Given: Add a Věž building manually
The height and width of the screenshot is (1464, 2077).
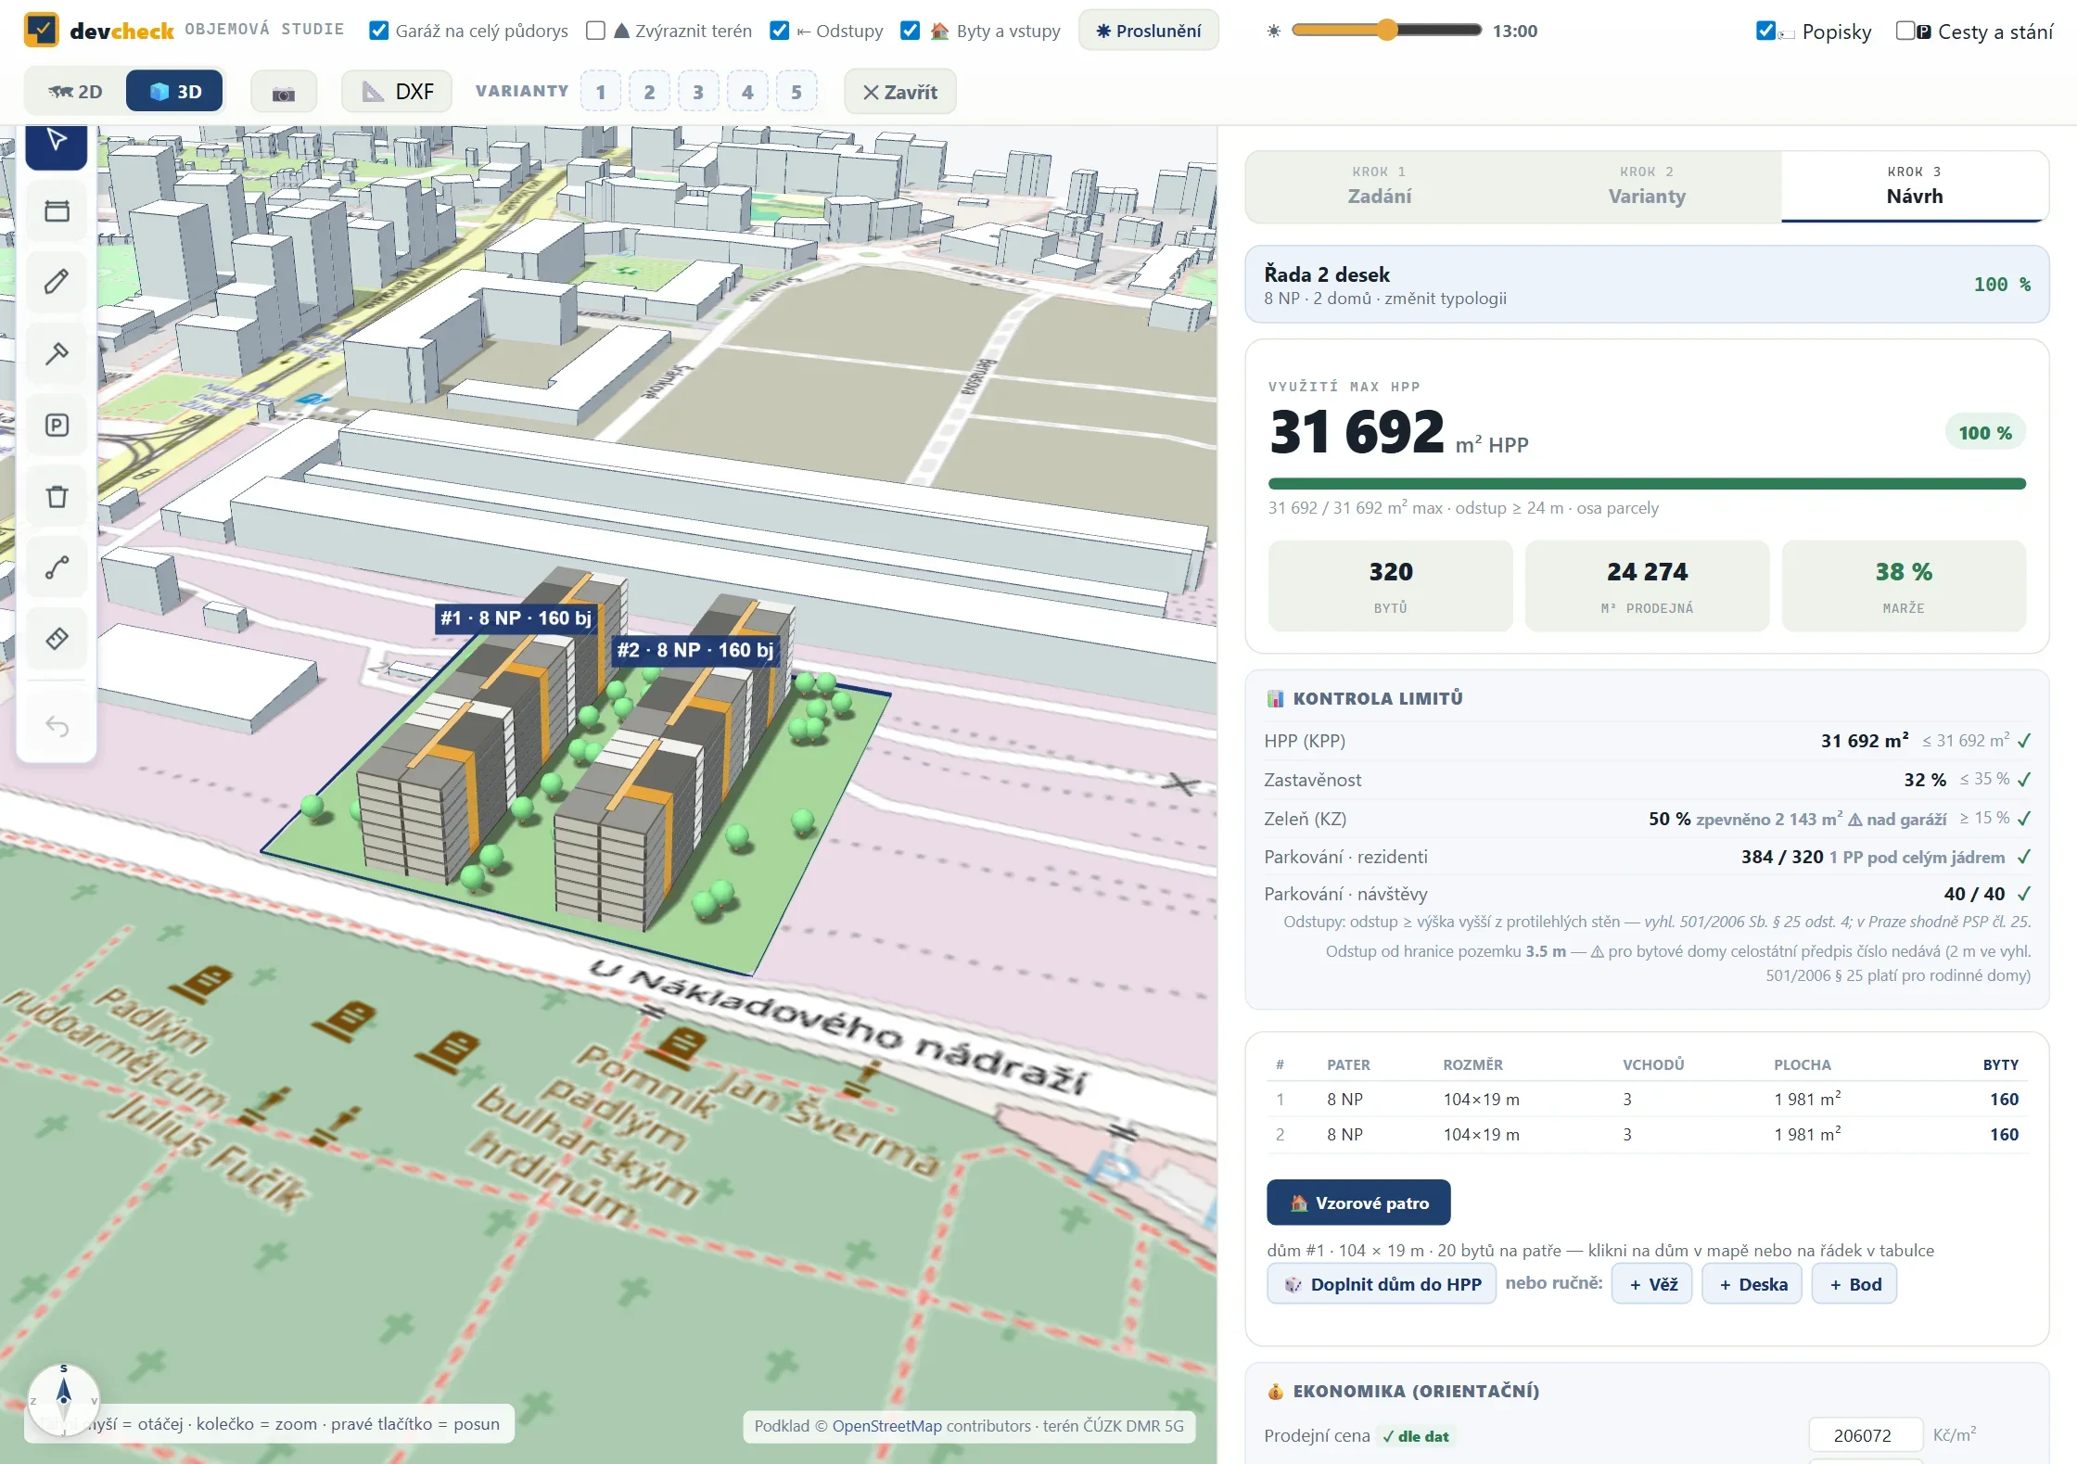Looking at the screenshot, I should click(x=1652, y=1284).
